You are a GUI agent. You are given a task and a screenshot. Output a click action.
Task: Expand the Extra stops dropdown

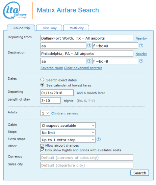(x=68, y=140)
